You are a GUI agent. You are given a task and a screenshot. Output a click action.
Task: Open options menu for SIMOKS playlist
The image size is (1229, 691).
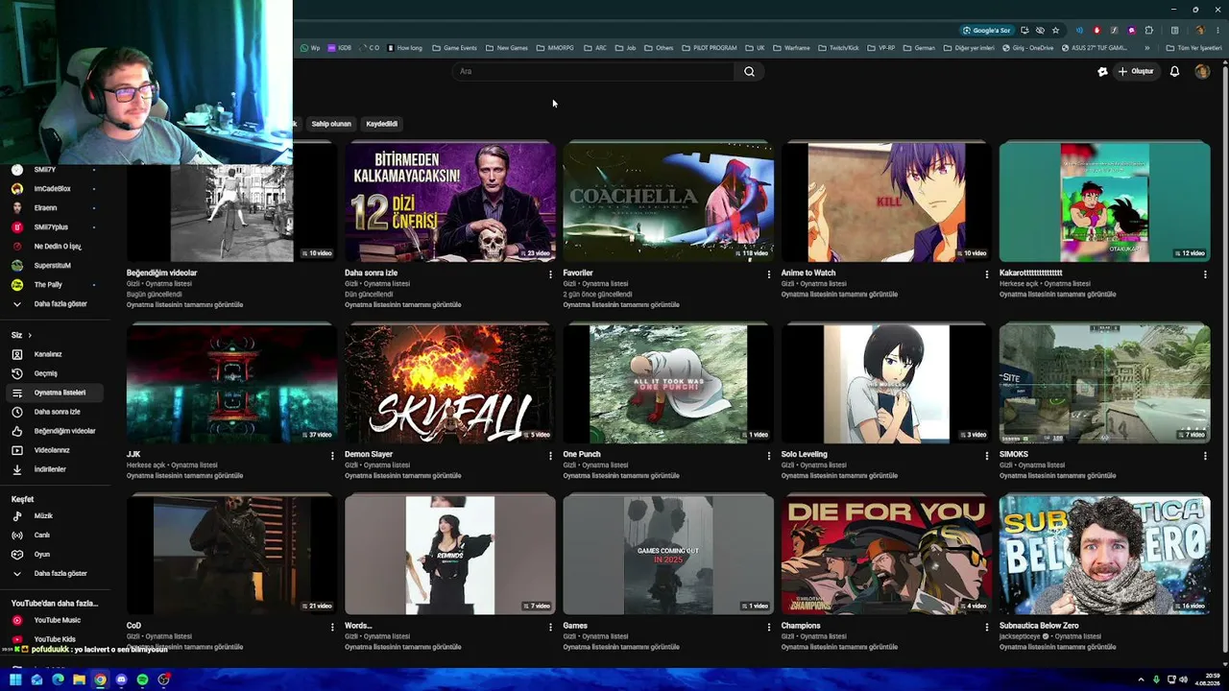click(1205, 456)
